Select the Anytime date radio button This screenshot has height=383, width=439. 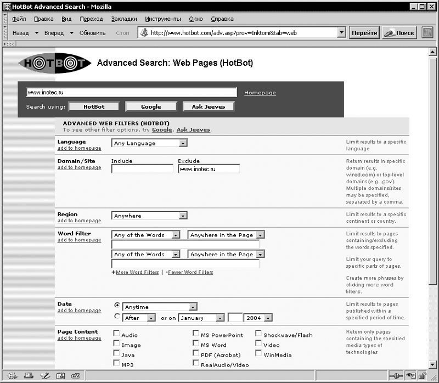point(117,305)
